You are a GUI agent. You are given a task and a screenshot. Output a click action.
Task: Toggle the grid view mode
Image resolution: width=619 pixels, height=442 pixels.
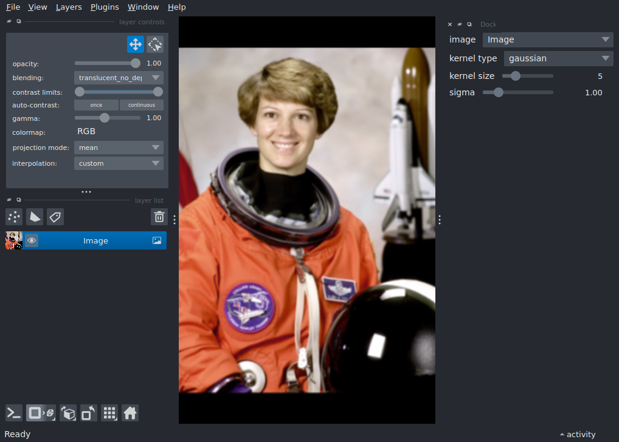coord(109,413)
